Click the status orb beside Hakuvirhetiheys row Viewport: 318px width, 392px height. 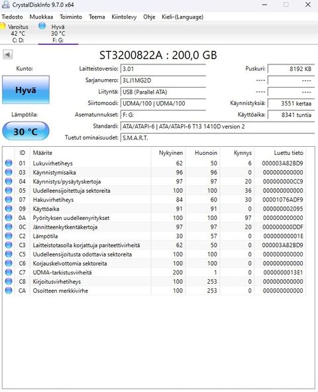pos(9,199)
